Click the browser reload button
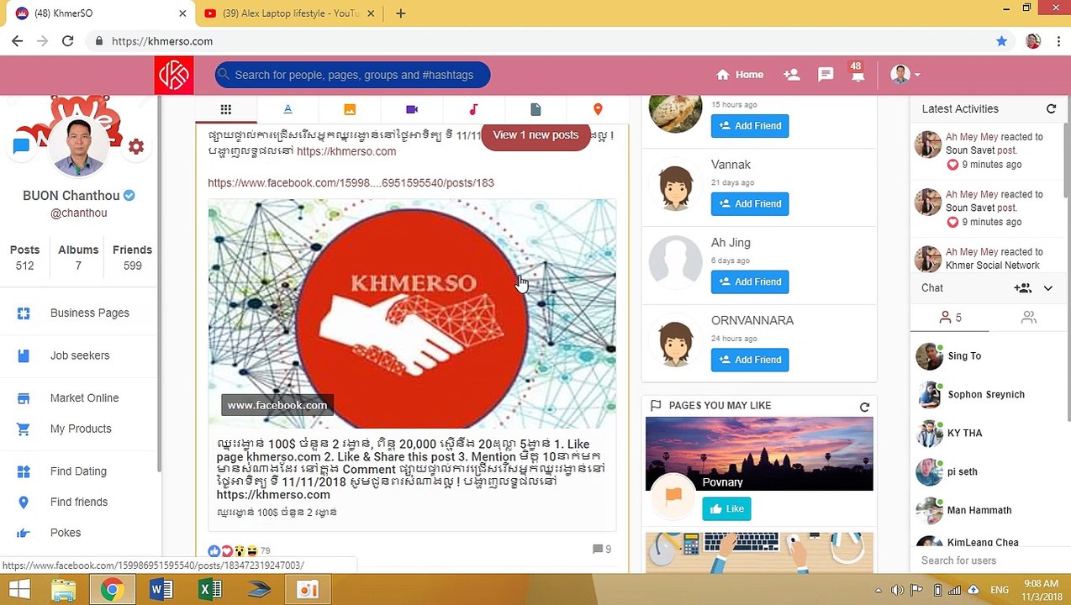This screenshot has height=605, width=1071. pos(67,40)
